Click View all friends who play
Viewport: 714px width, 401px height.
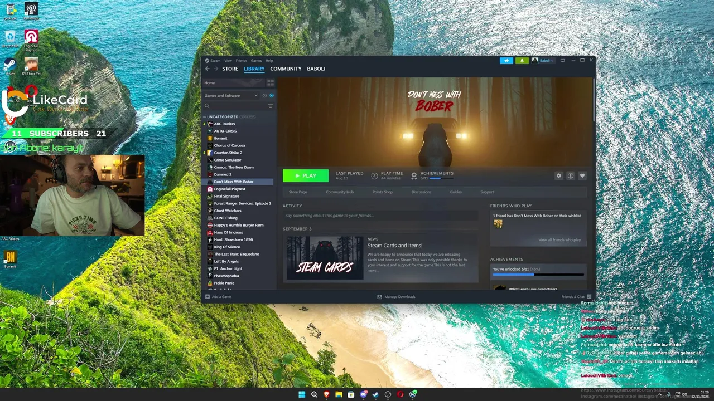click(x=559, y=240)
